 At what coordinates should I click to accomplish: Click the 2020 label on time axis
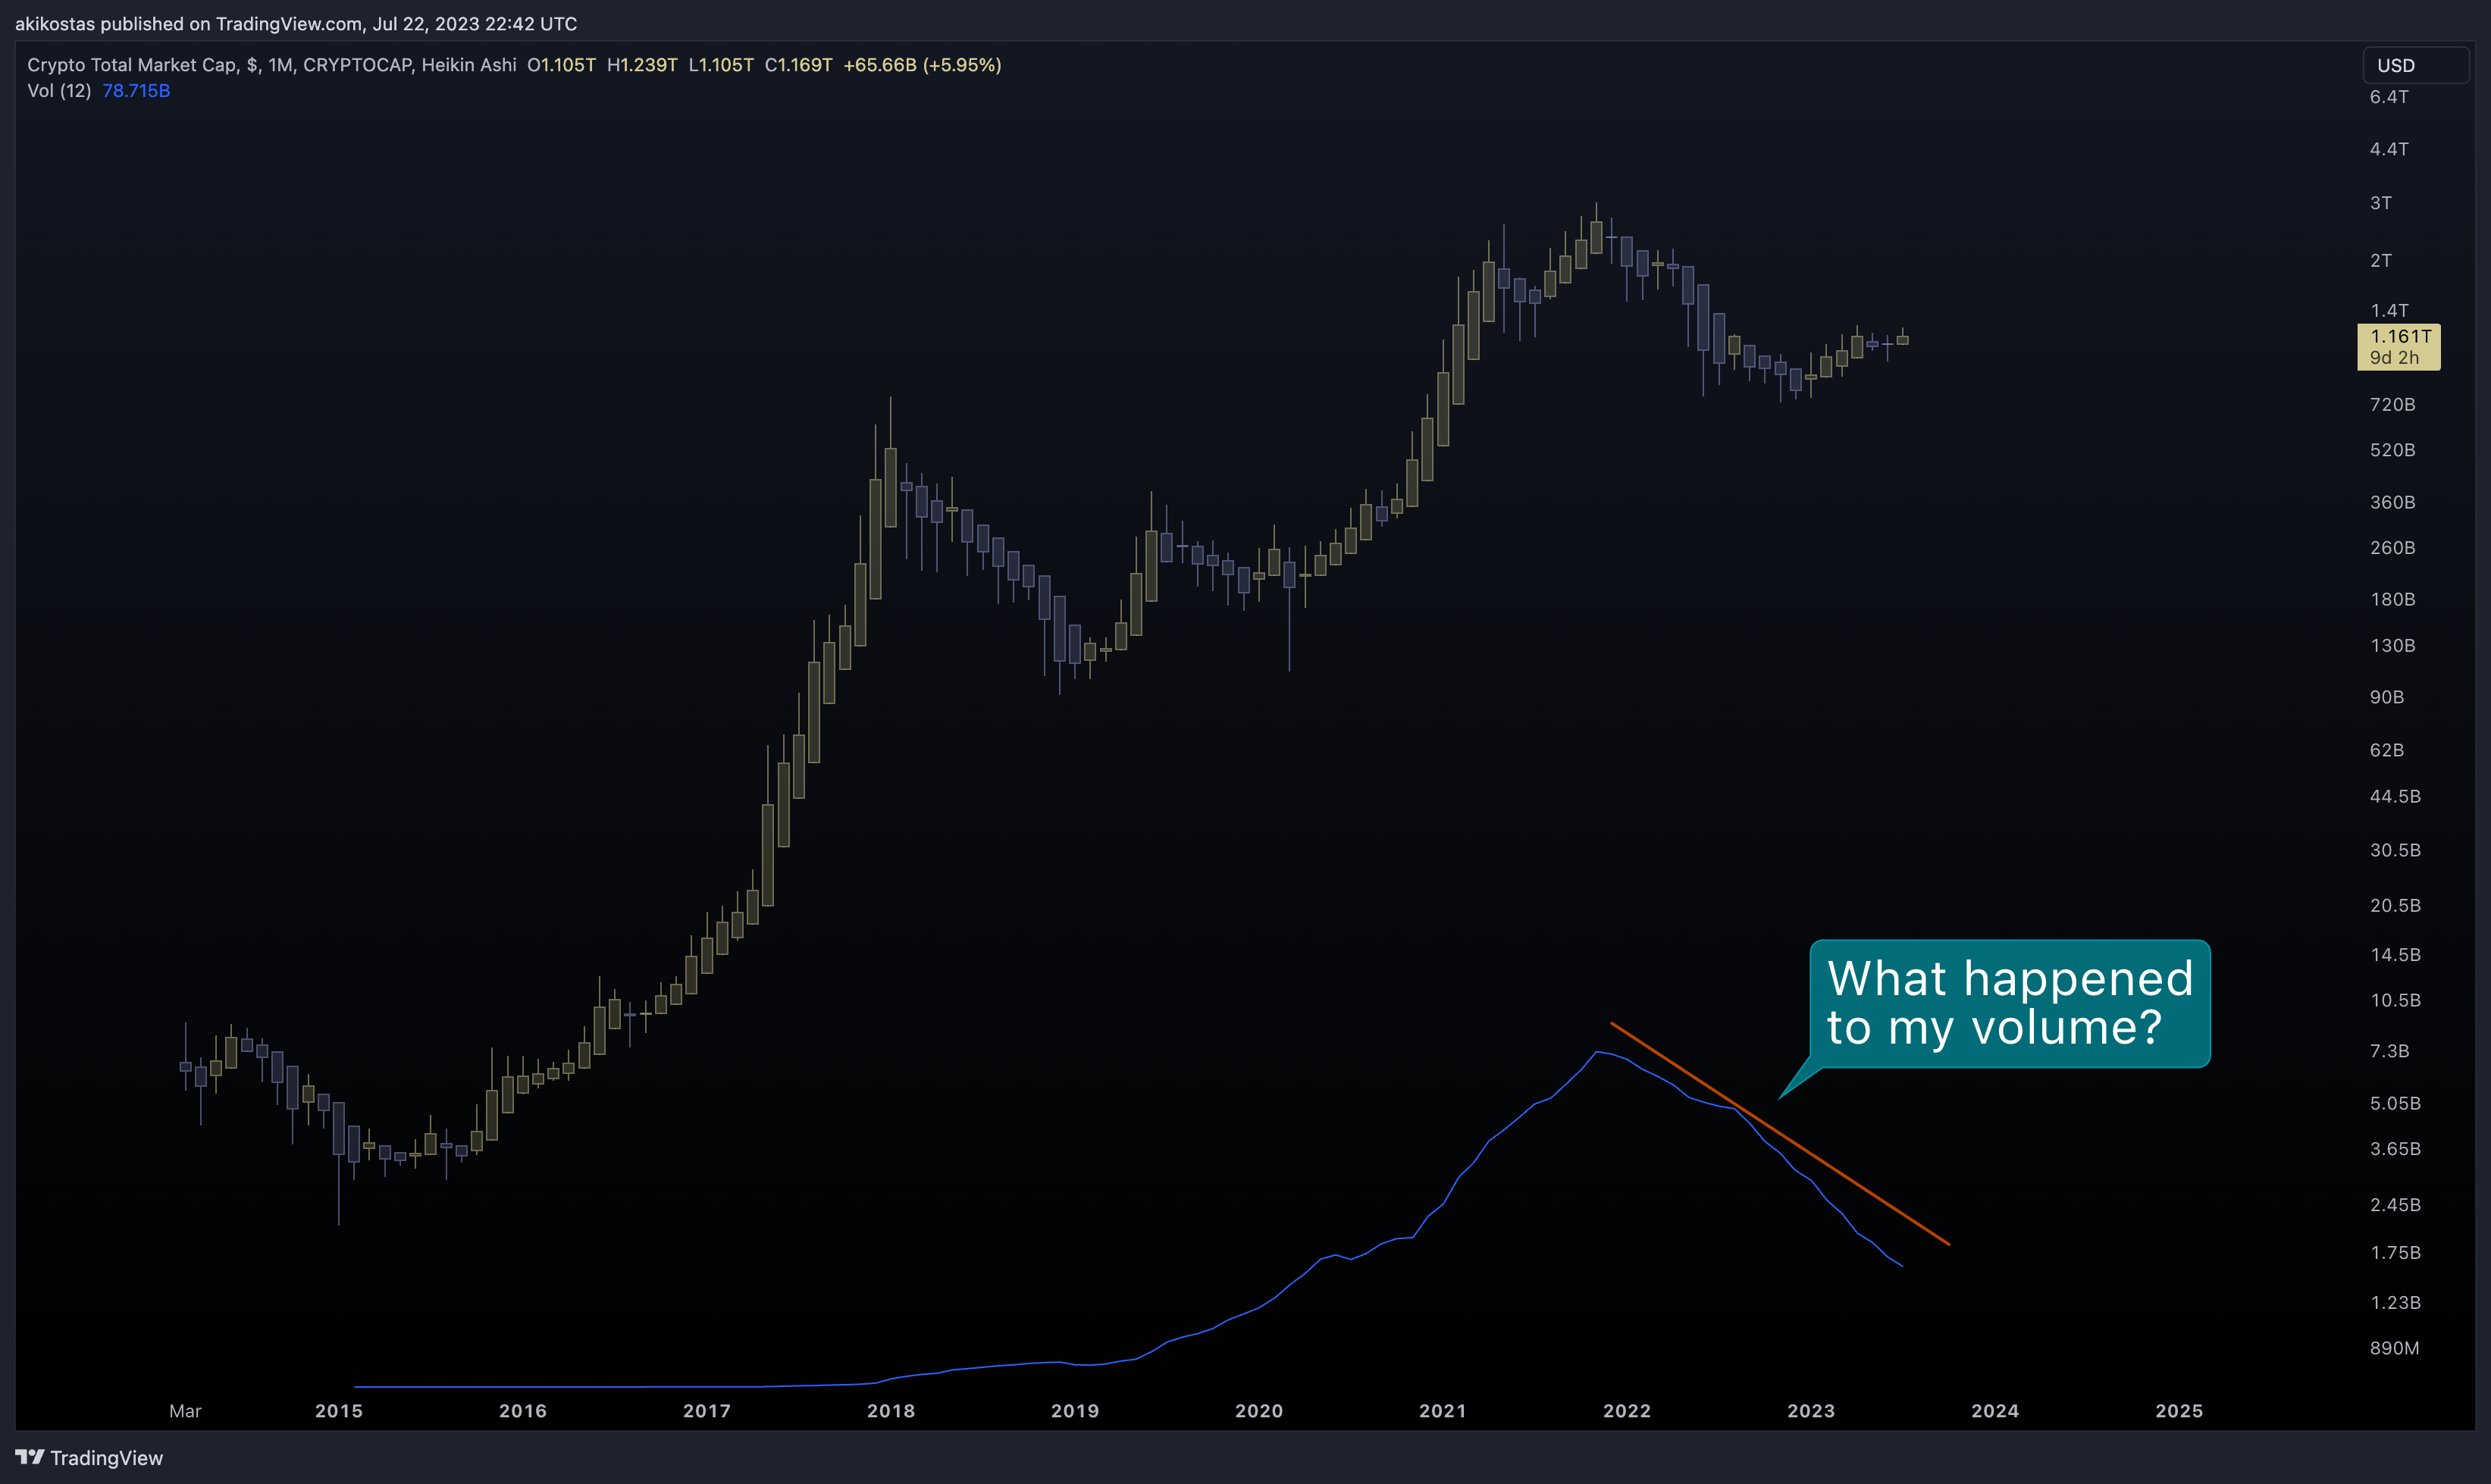pyautogui.click(x=1259, y=1411)
